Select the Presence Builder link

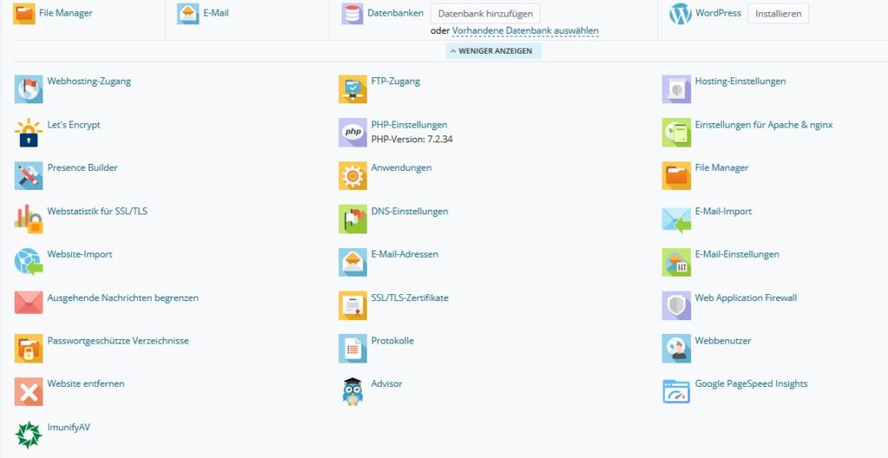[82, 167]
